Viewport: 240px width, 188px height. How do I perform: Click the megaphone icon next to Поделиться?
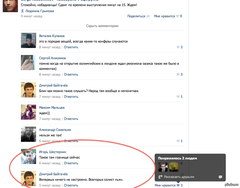148,16
